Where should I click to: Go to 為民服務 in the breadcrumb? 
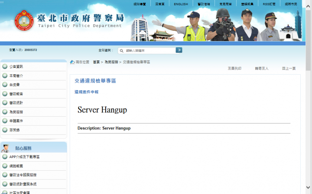click(x=111, y=62)
